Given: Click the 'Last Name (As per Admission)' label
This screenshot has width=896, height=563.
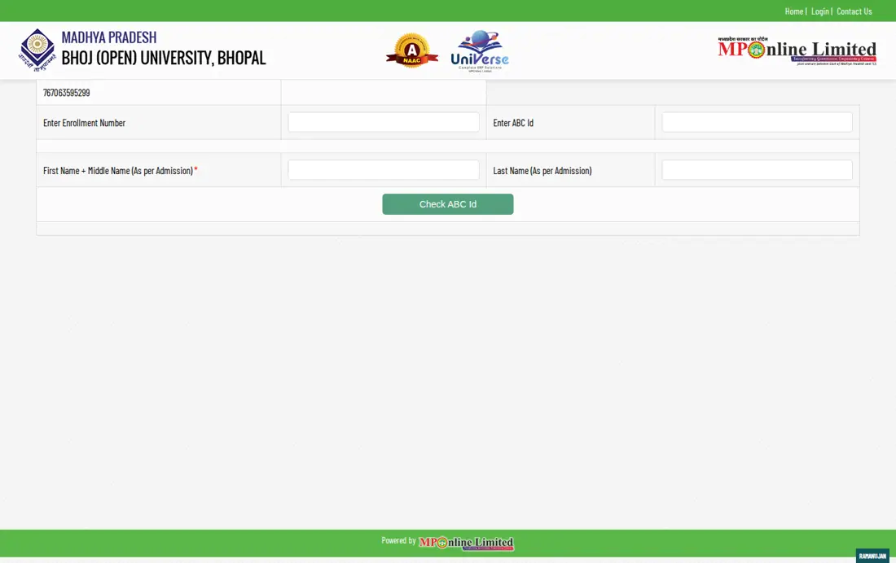Looking at the screenshot, I should tap(542, 171).
